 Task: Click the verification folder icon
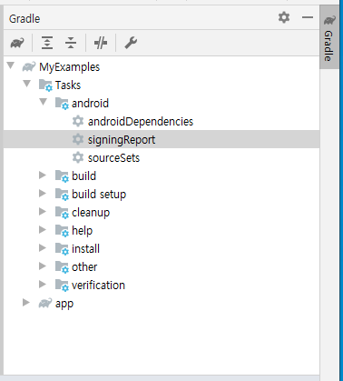tap(62, 286)
